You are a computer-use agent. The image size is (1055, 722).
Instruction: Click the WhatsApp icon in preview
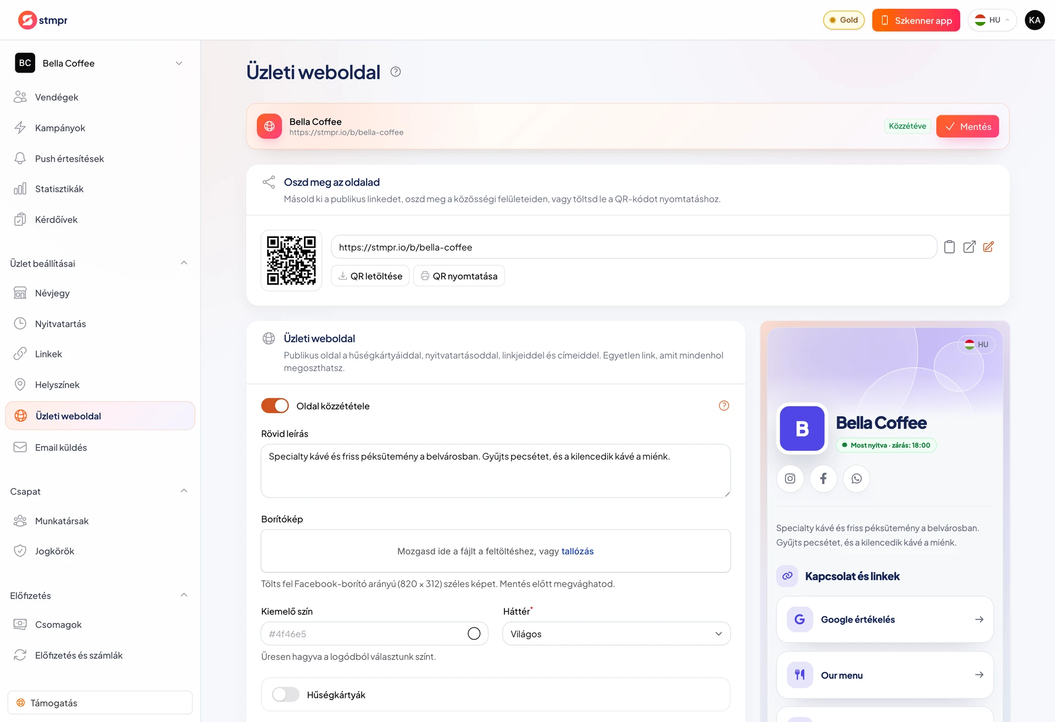point(857,479)
